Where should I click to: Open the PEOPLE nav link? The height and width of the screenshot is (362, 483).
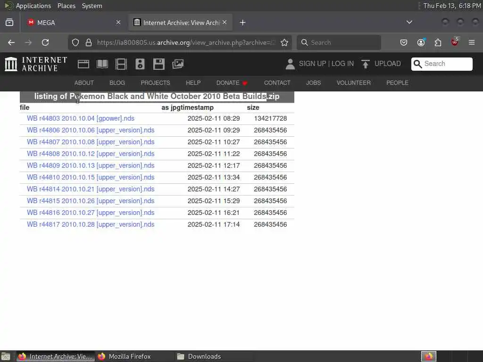click(397, 83)
